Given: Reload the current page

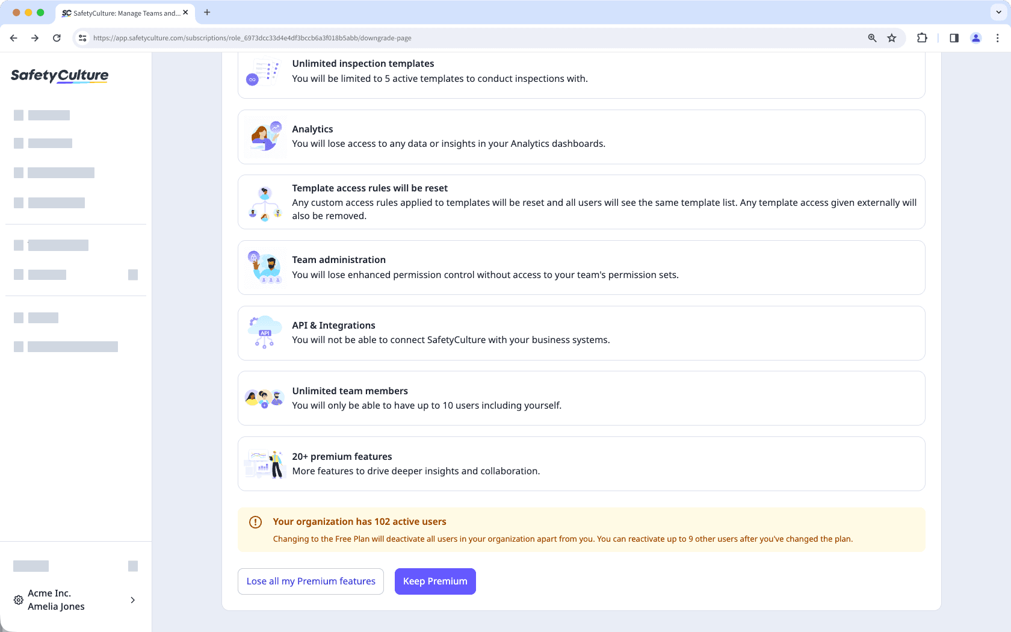Looking at the screenshot, I should click(57, 38).
